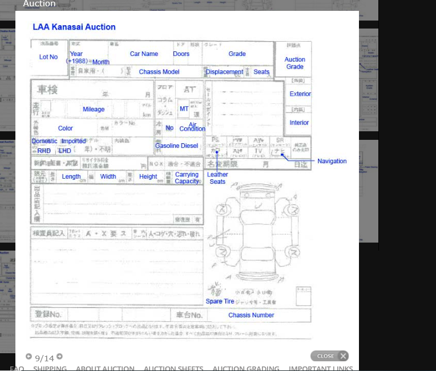Click the LAA Kanasai Auction title

tap(74, 27)
